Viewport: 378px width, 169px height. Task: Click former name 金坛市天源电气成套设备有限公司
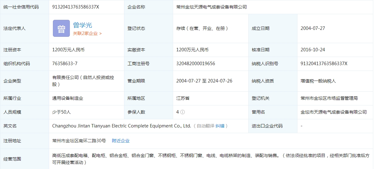click(x=334, y=112)
